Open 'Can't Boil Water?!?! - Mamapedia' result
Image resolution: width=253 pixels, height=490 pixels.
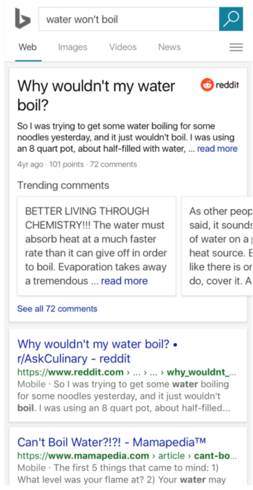click(111, 442)
